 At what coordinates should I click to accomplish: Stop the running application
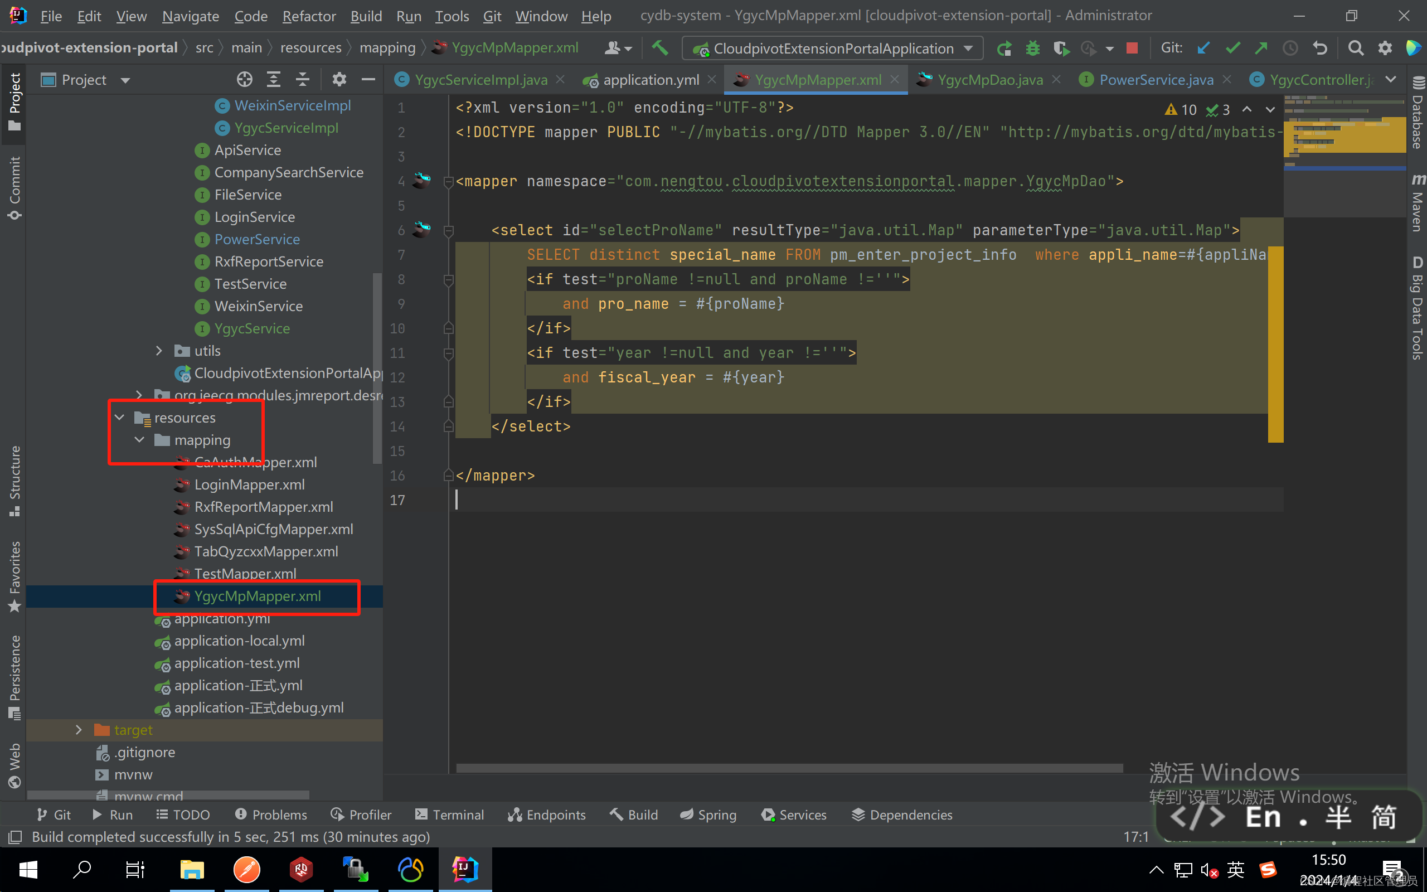click(x=1132, y=49)
